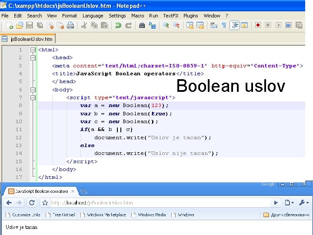Close all documents icon
The image size is (313, 235).
point(60,25)
